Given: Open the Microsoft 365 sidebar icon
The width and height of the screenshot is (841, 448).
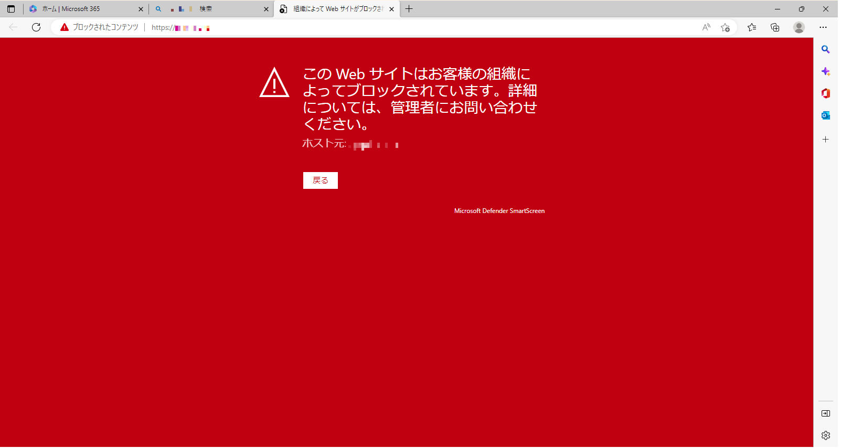Looking at the screenshot, I should point(826,93).
